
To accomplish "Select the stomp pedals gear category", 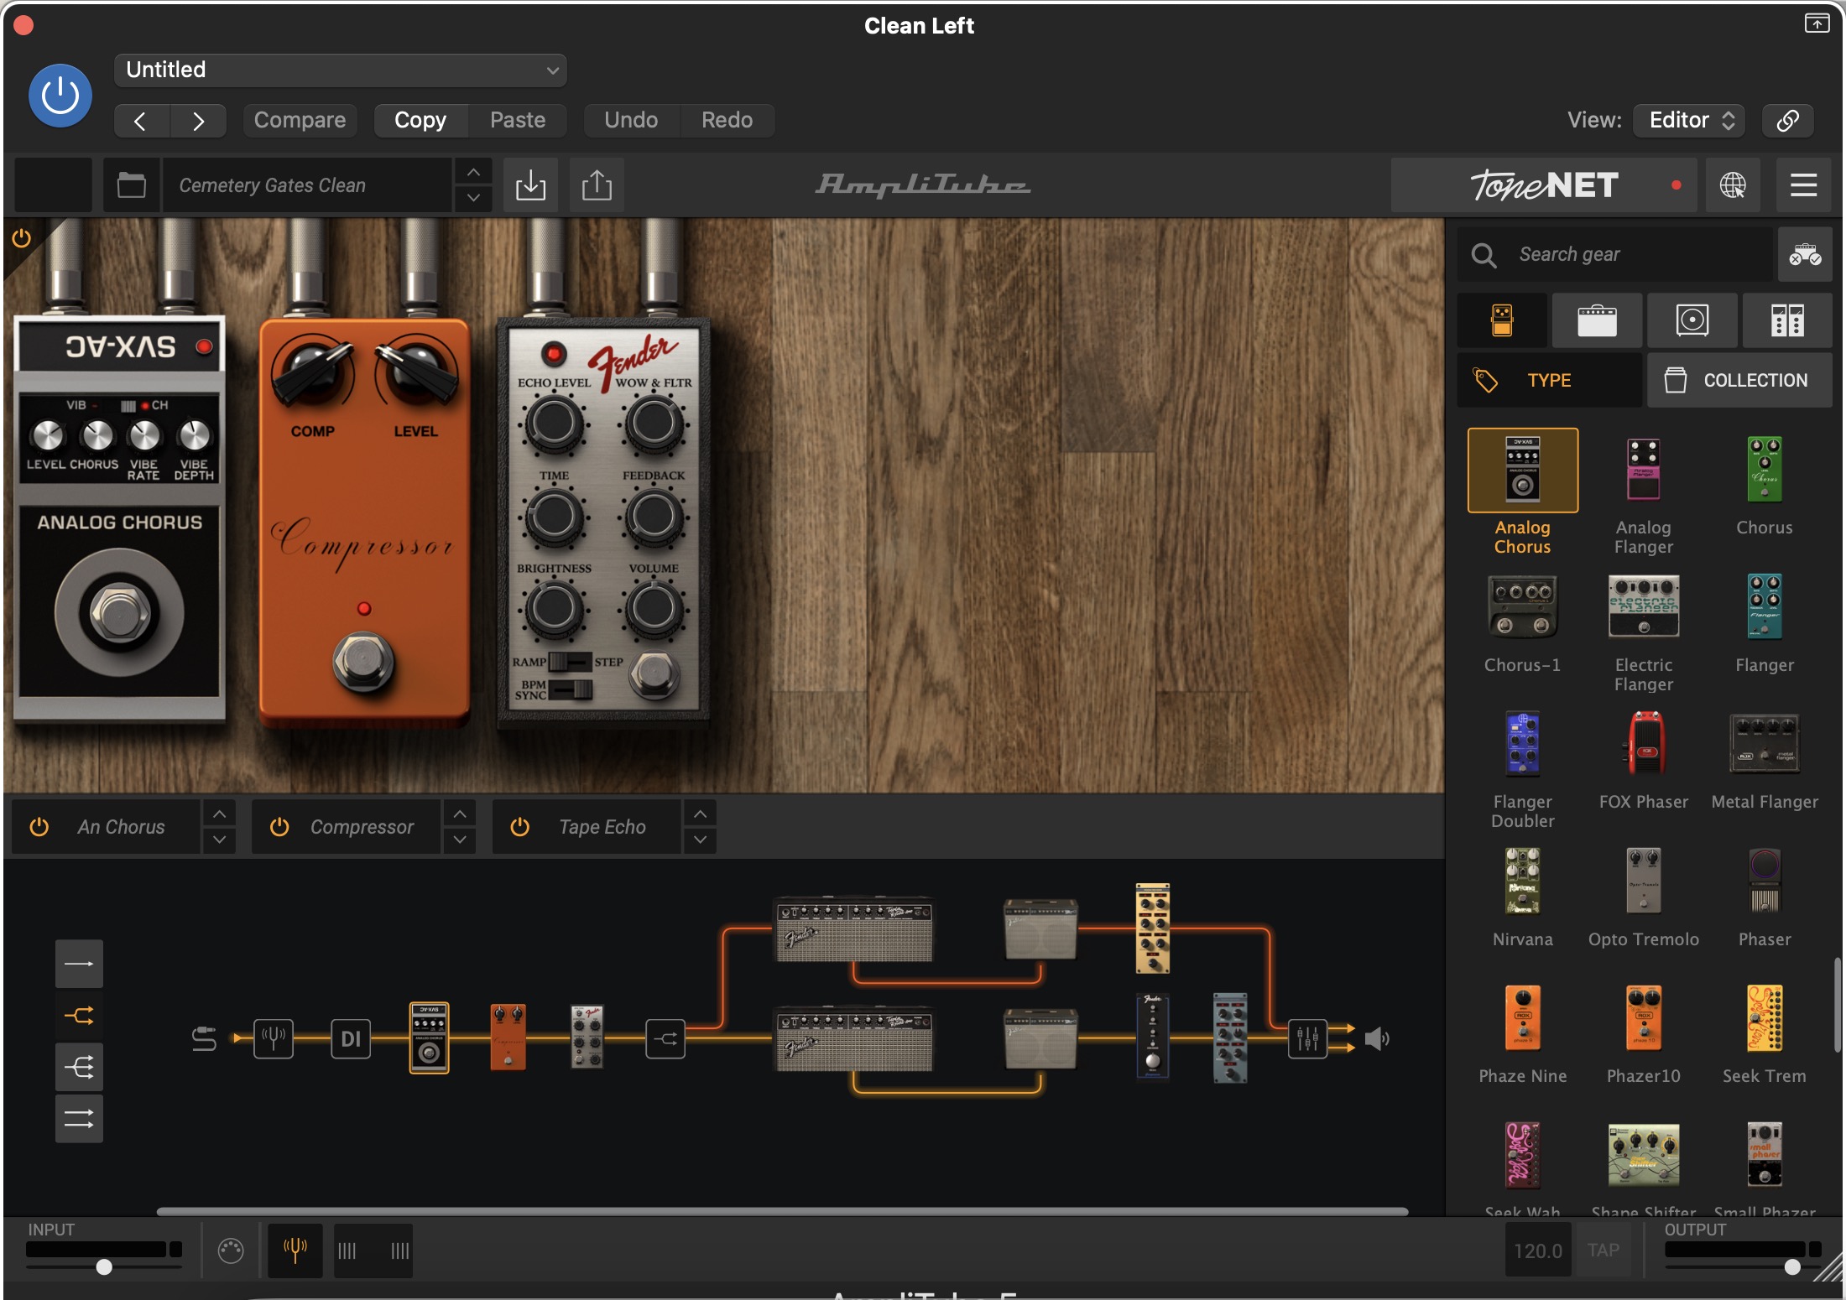I will coord(1502,320).
